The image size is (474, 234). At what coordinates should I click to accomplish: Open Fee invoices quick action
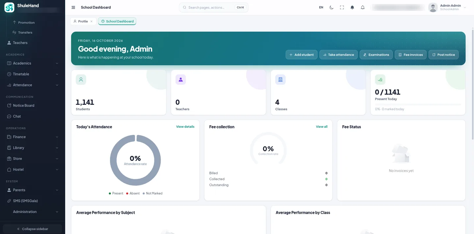point(411,55)
